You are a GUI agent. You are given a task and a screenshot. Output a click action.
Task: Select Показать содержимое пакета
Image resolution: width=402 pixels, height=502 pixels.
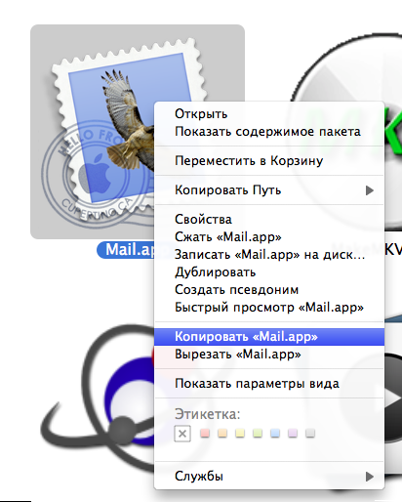coord(268,132)
